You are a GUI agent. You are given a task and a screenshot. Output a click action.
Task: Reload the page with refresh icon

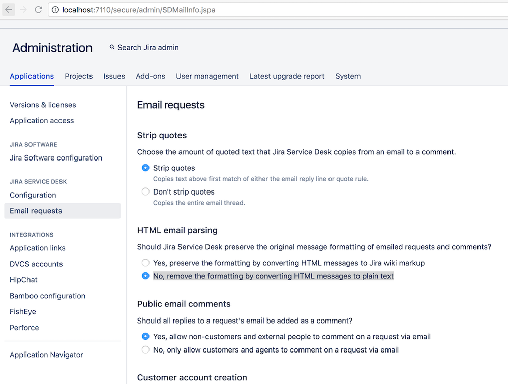pos(38,10)
